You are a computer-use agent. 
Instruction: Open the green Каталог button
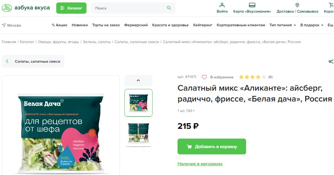[71, 8]
